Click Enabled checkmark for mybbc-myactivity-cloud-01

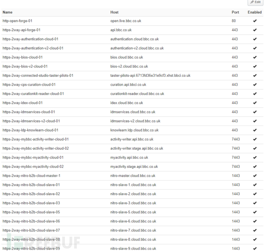(x=255, y=157)
